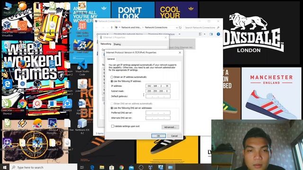Screen dimensions: 303x170
Task: Click the Preferred DNS server field
Action: (x=158, y=113)
